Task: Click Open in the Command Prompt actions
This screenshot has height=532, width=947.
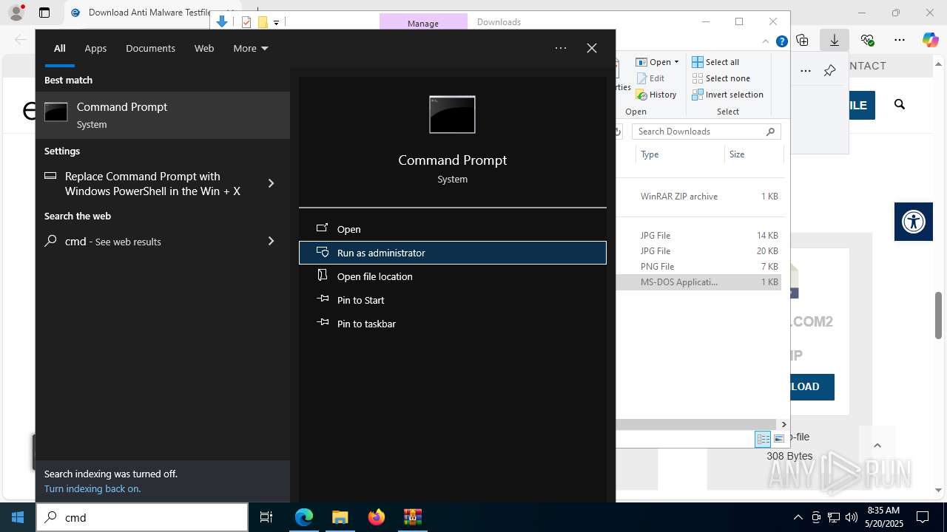Action: 452,229
